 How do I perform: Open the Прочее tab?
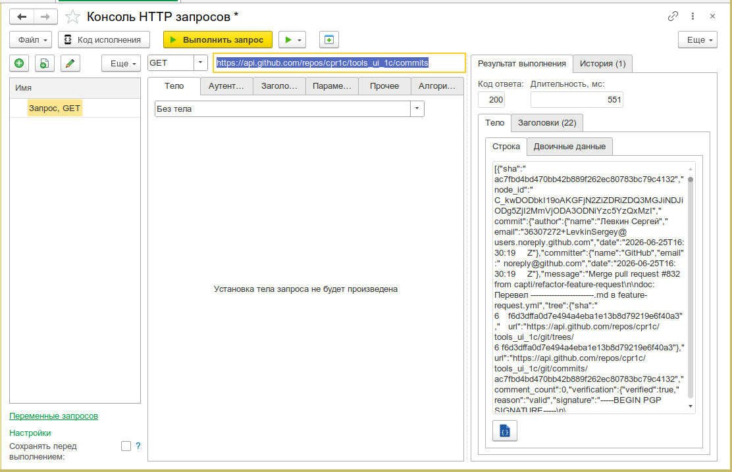(384, 86)
